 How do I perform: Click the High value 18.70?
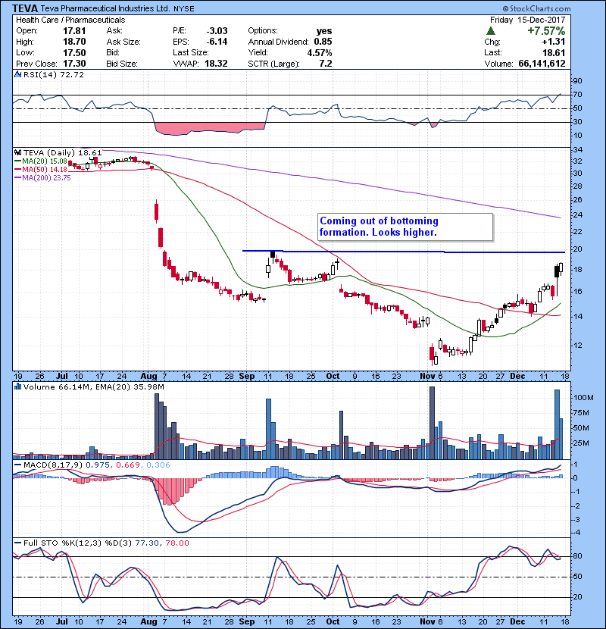[74, 42]
